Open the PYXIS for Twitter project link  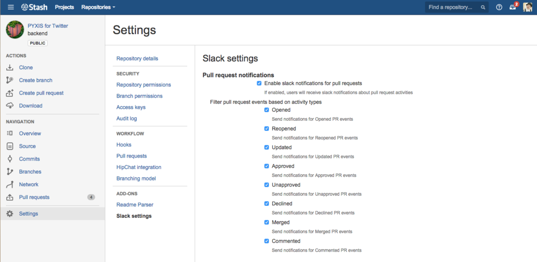(48, 26)
